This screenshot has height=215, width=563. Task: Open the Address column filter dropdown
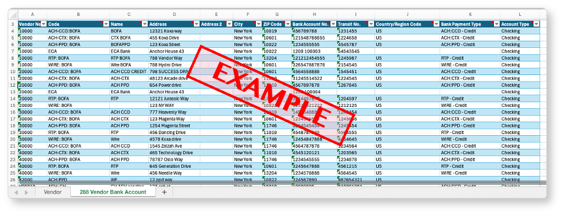(196, 24)
